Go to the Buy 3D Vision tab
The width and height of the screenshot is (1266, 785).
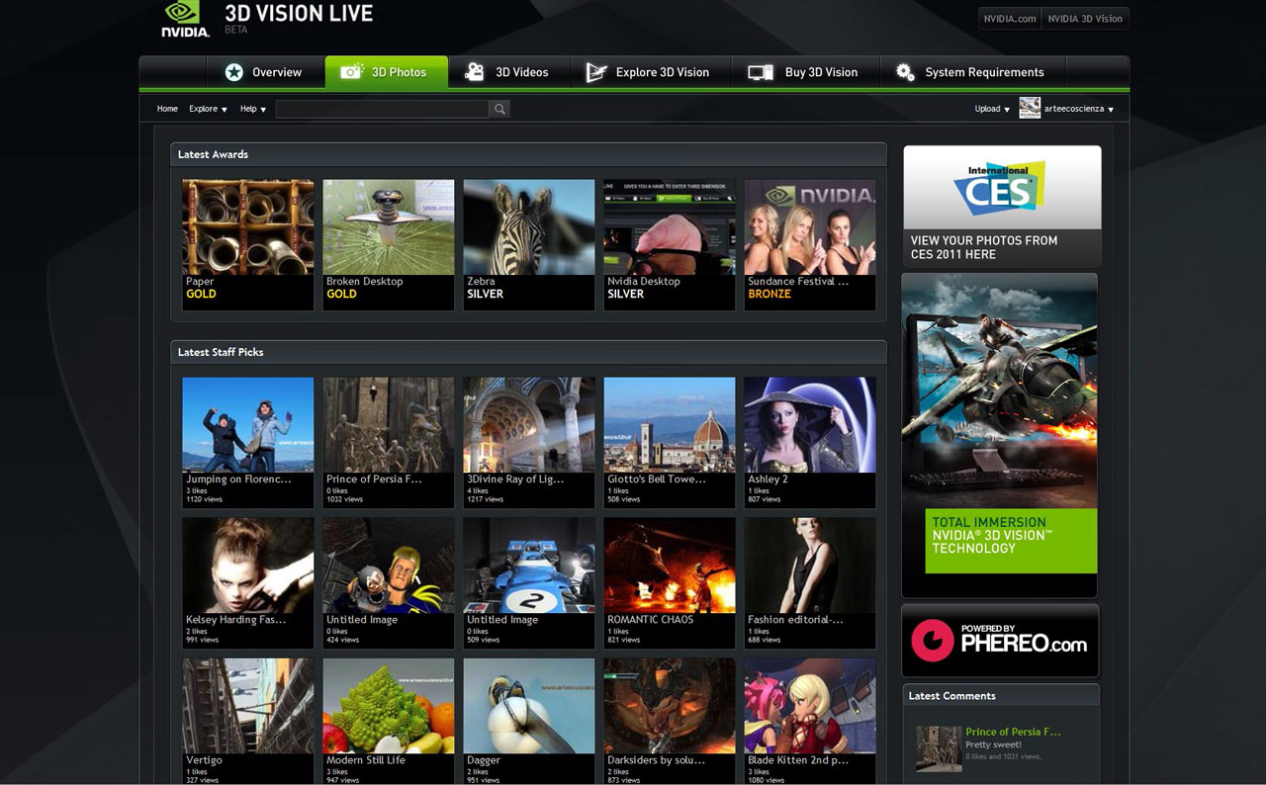coord(805,72)
